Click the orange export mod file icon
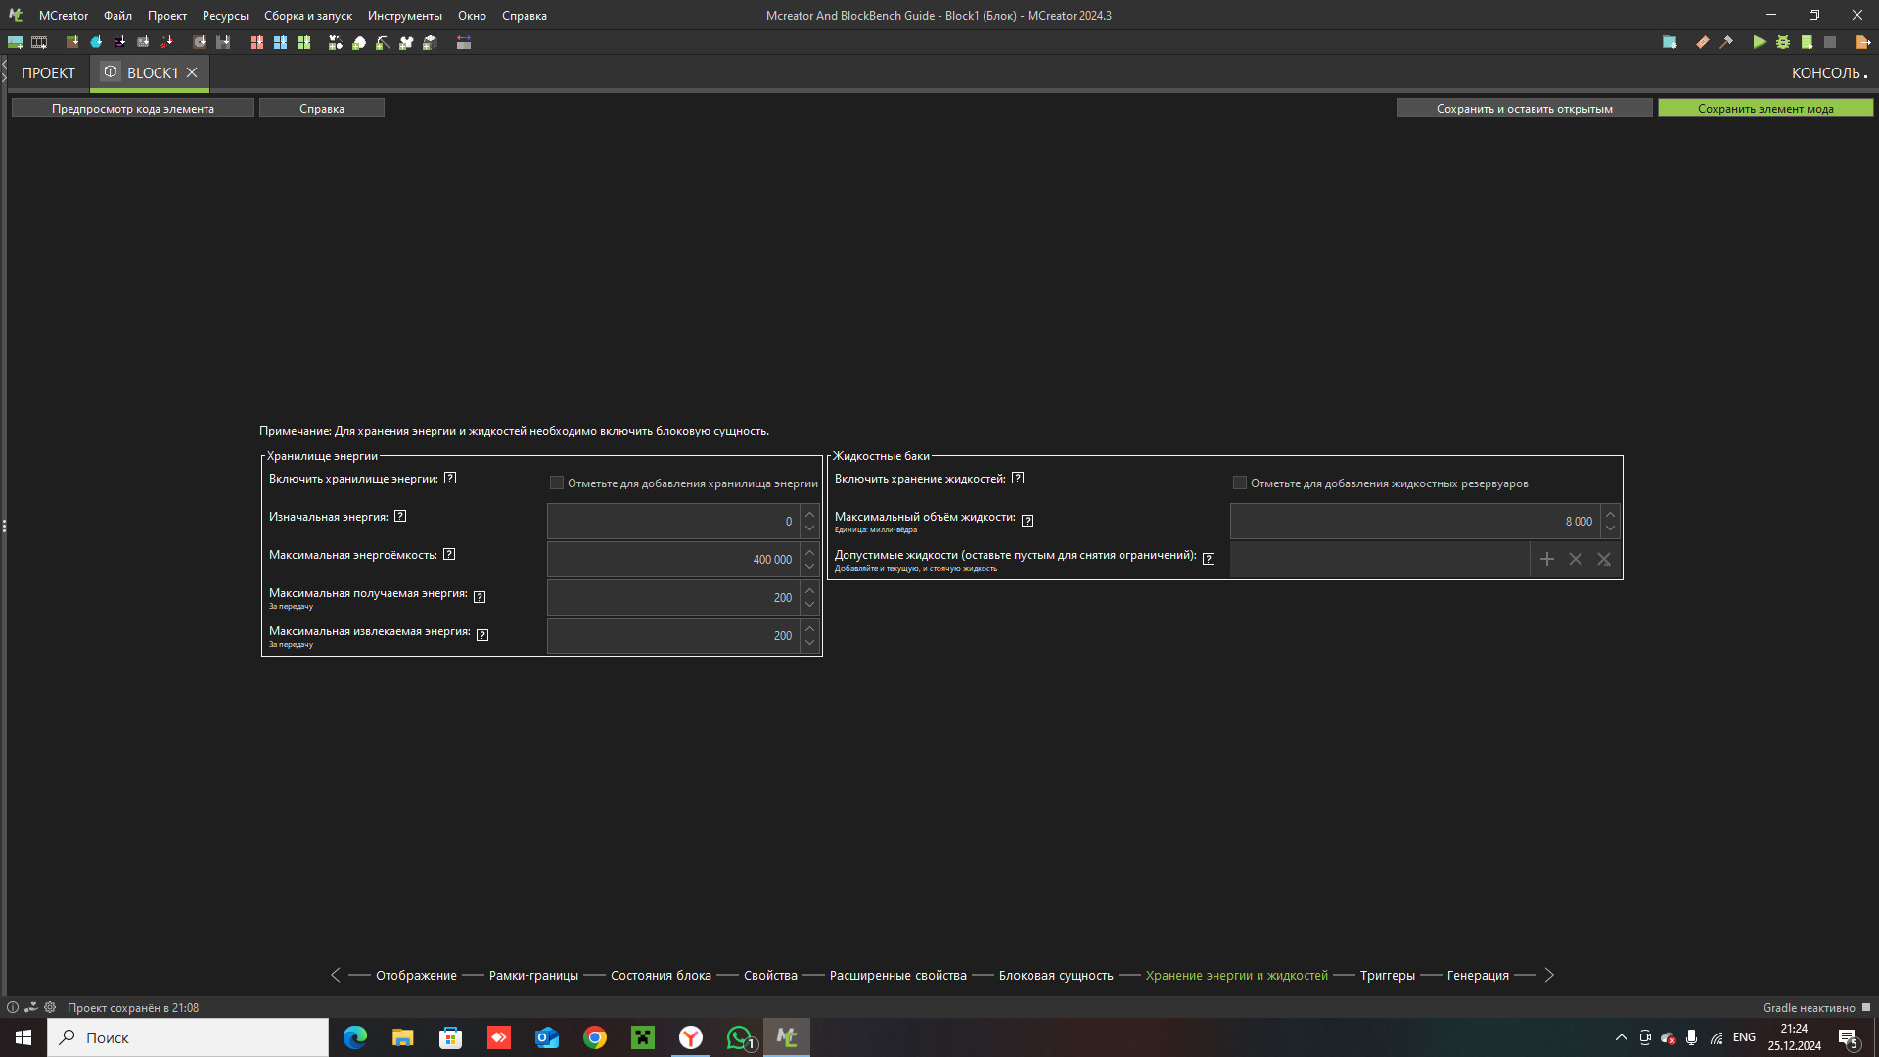Screen dimensions: 1879x1057 pos(1862,42)
